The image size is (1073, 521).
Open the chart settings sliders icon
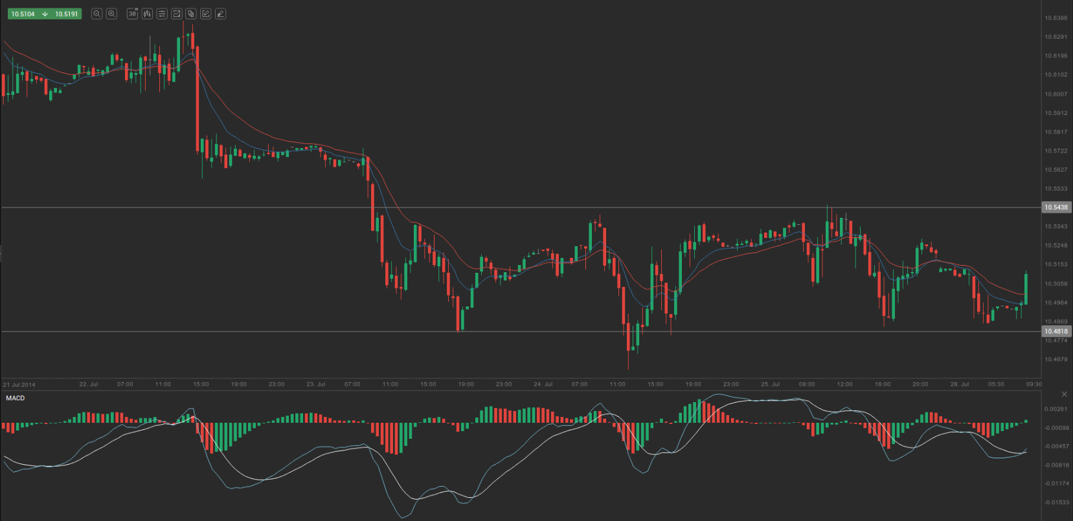[x=162, y=14]
